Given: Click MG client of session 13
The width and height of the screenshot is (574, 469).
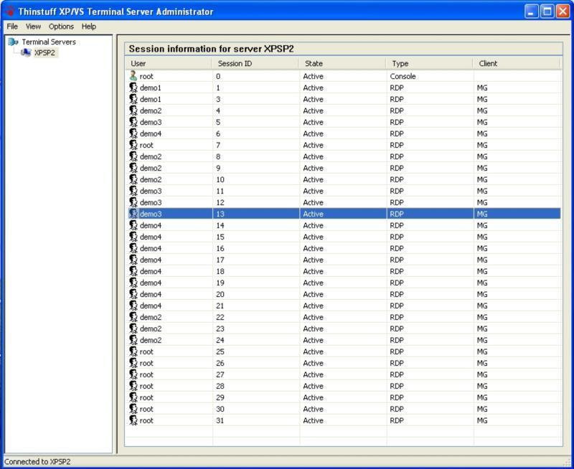Looking at the screenshot, I should [482, 214].
